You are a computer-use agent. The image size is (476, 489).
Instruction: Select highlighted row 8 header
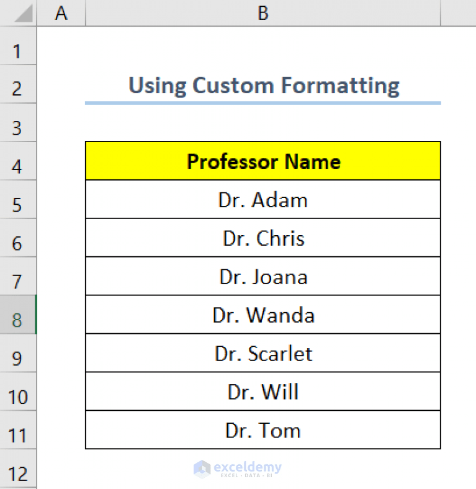[18, 315]
